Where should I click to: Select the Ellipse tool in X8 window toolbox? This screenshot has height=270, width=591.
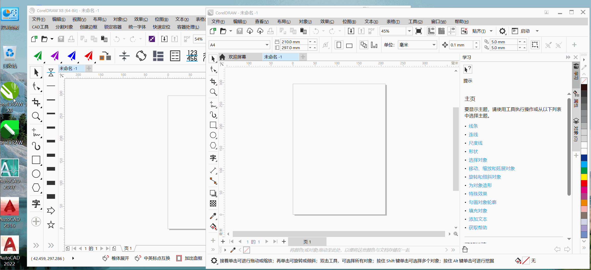tap(36, 174)
